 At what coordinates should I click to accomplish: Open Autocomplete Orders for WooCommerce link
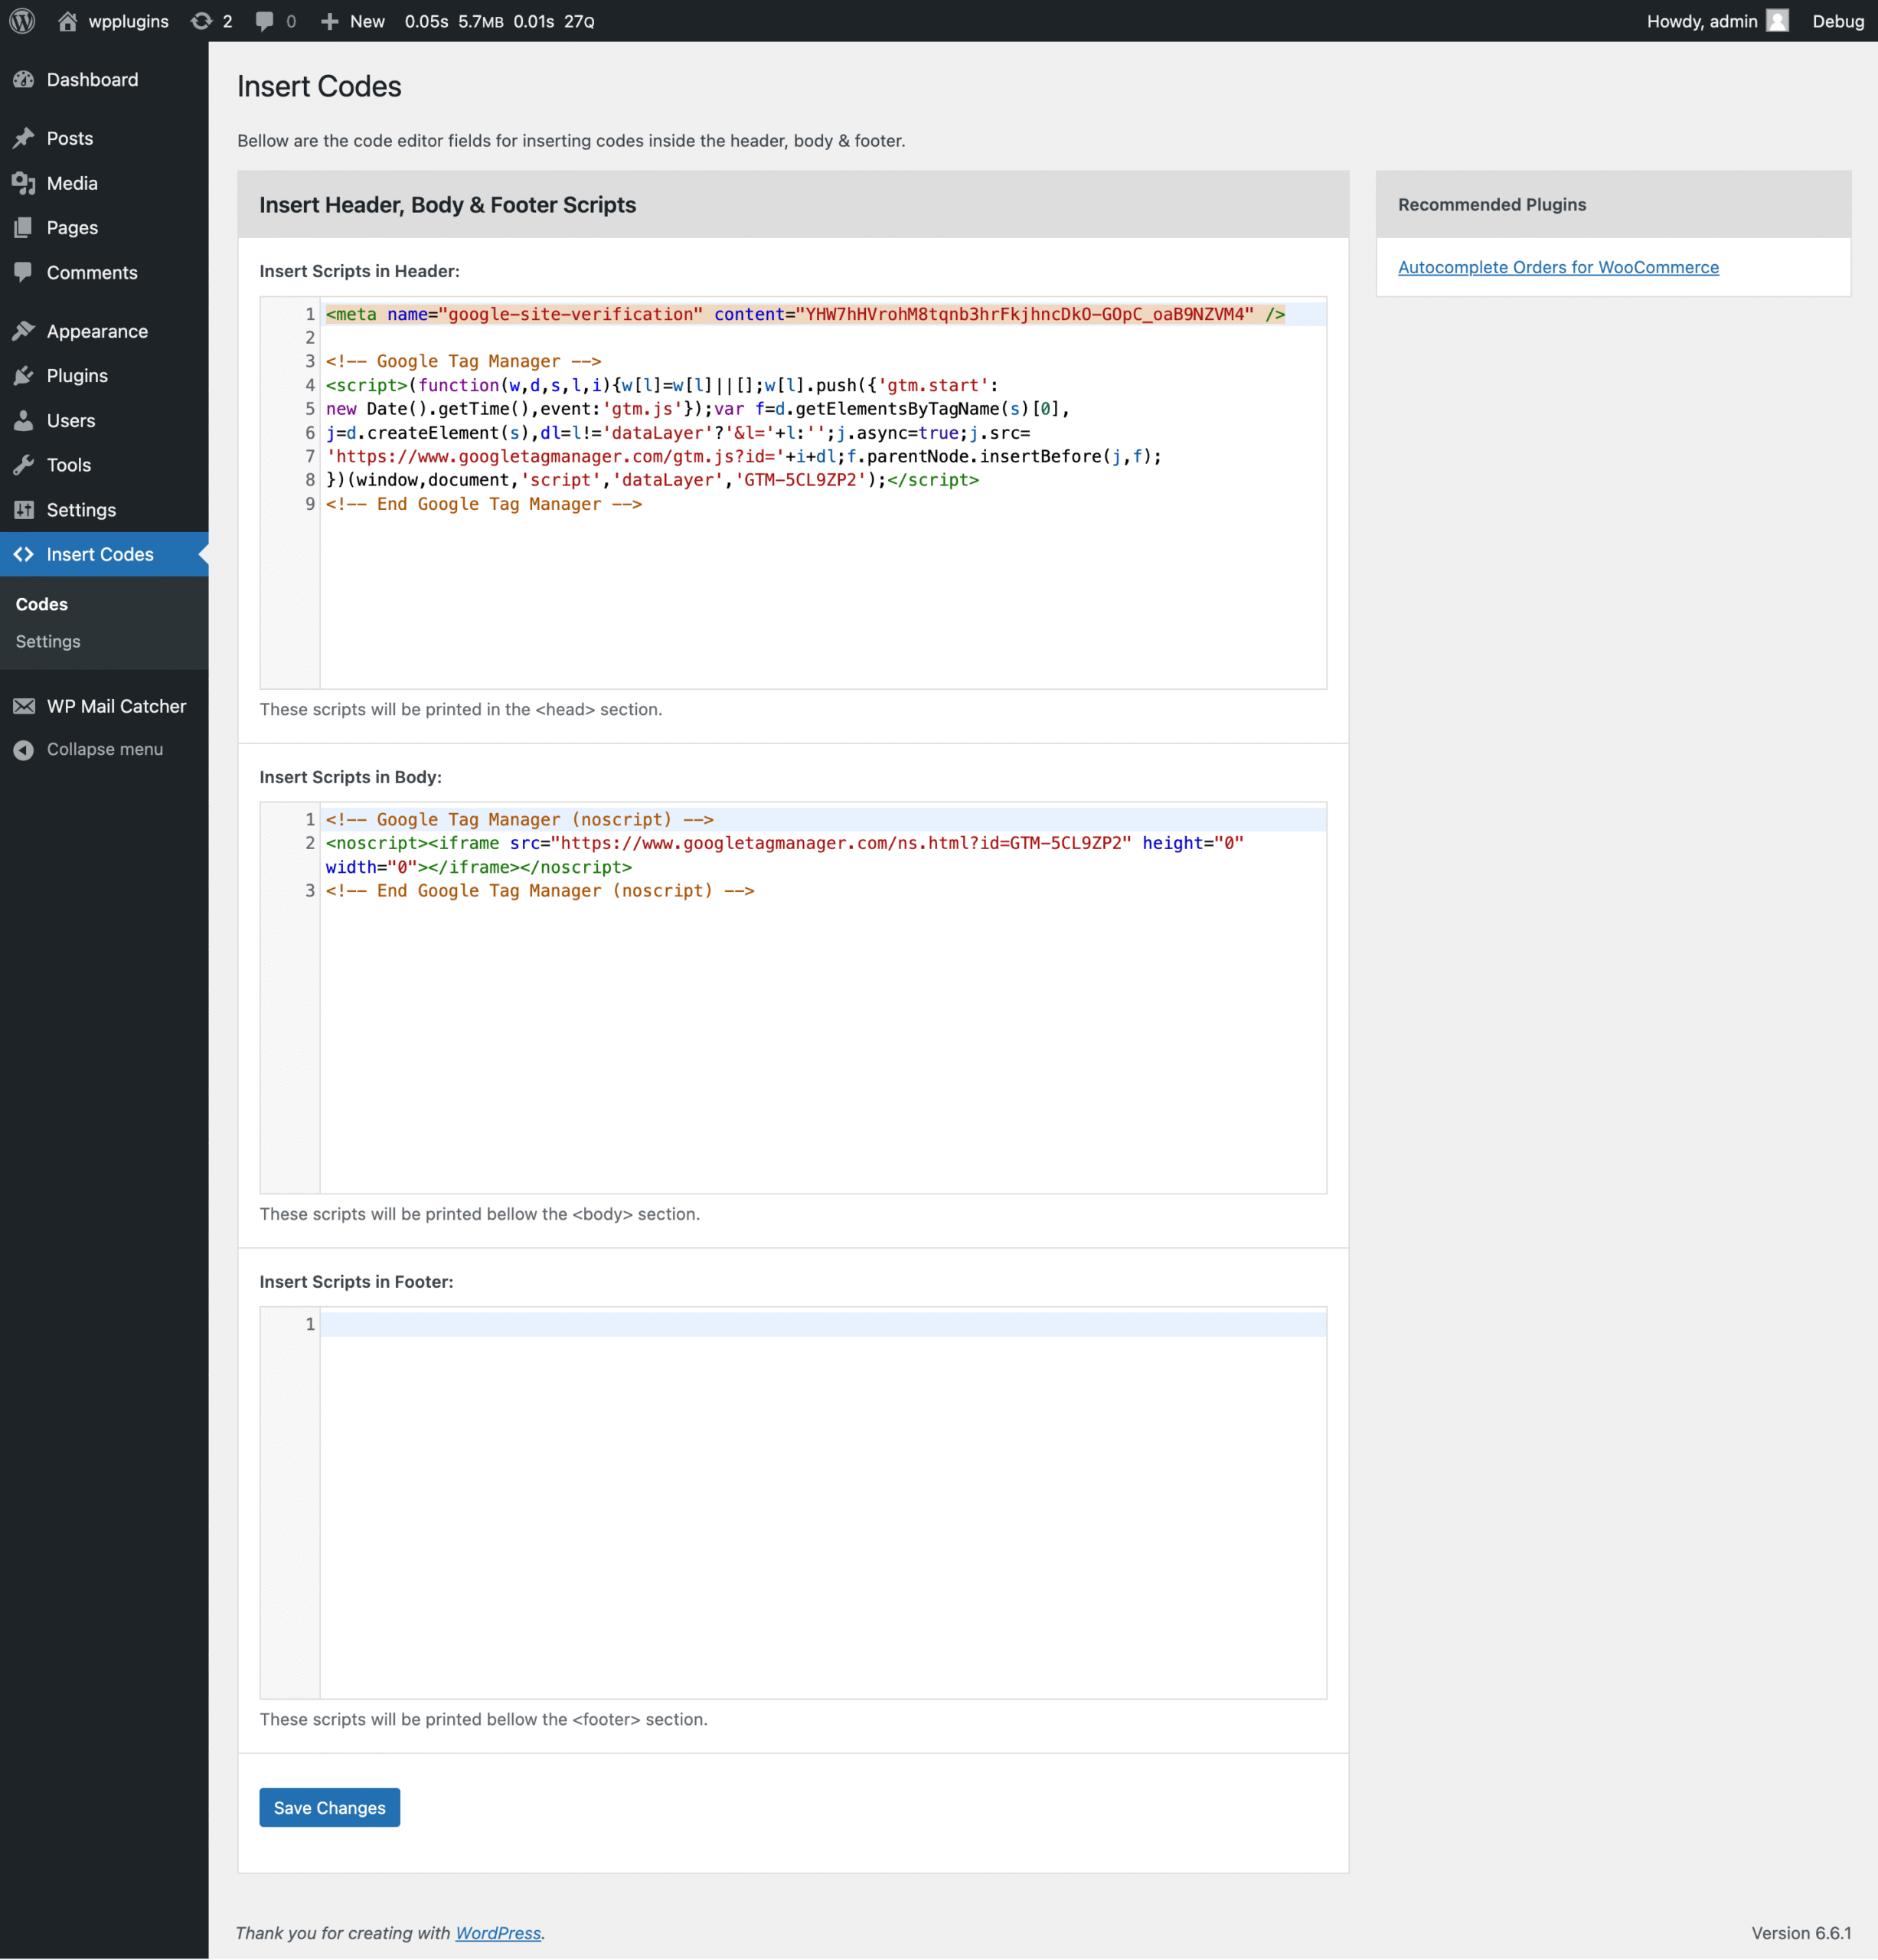[x=1558, y=267]
